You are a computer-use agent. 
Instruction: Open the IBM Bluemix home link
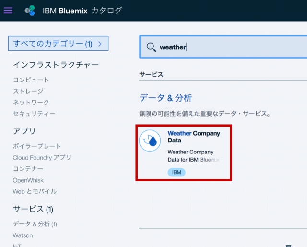tap(65, 11)
